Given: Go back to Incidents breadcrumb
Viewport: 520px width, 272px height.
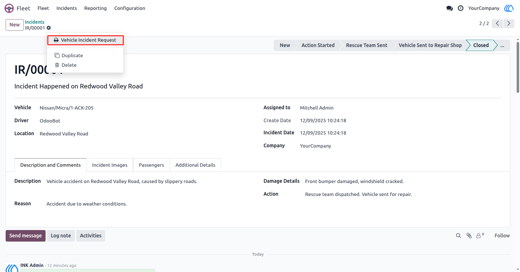Looking at the screenshot, I should pos(35,22).
